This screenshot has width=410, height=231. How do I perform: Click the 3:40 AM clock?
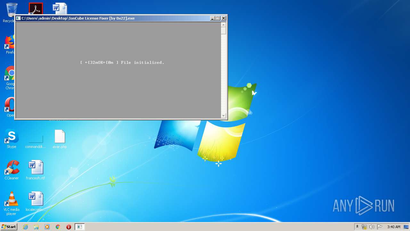click(x=394, y=227)
